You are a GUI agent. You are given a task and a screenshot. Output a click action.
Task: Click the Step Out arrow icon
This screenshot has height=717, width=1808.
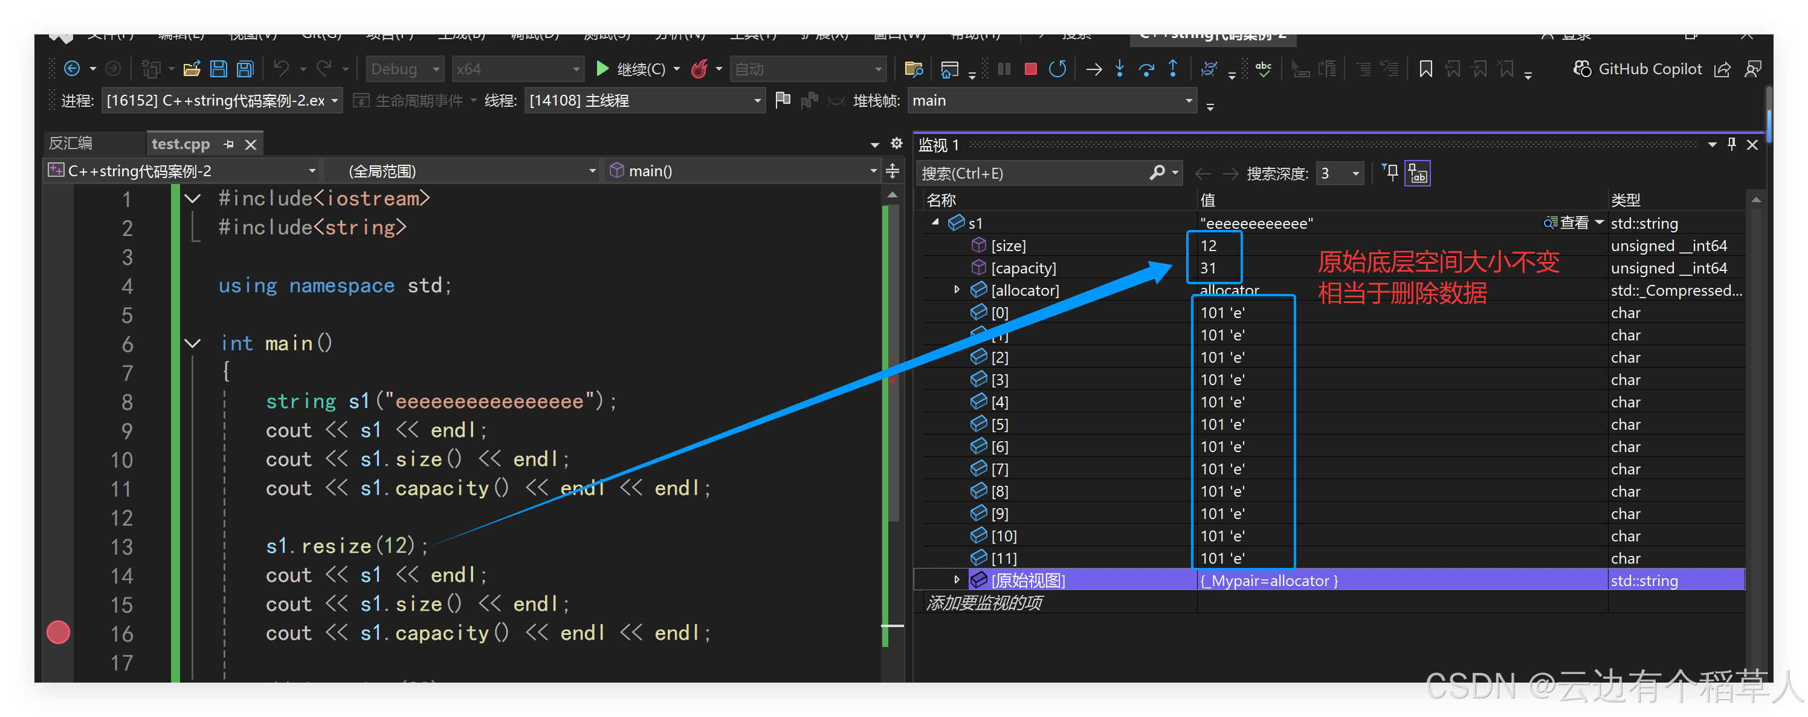tap(1173, 69)
